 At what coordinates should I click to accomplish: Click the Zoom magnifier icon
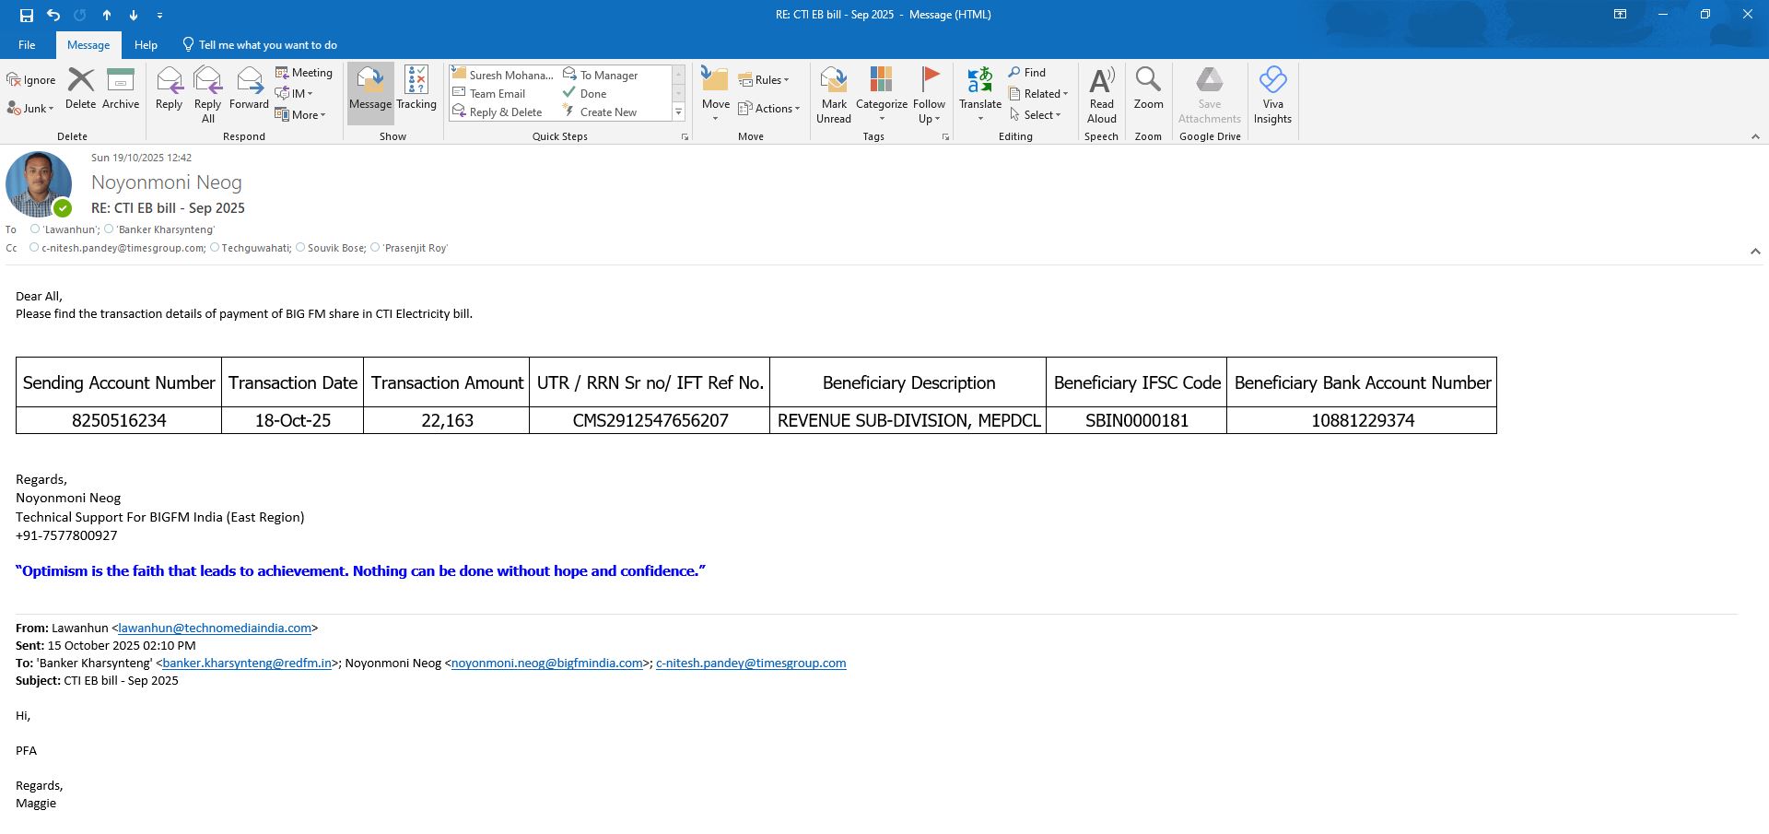pyautogui.click(x=1148, y=81)
